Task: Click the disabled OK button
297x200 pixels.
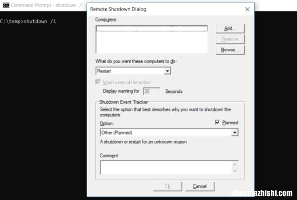Action: 167,186
